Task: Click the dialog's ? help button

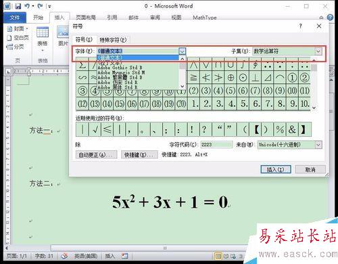Action: click(300, 26)
